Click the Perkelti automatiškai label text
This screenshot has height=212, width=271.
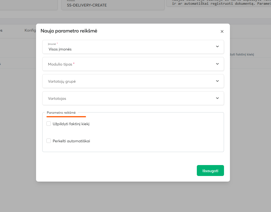[x=71, y=141]
